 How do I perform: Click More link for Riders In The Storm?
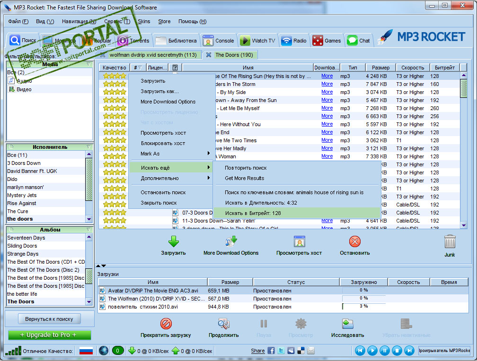tap(327, 84)
